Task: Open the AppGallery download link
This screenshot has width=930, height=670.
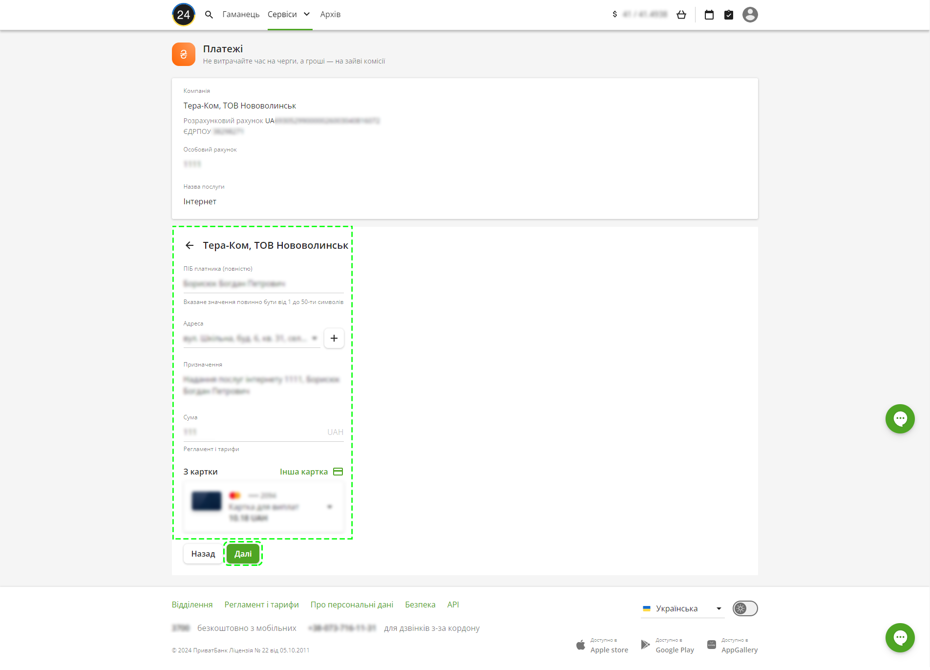Action: coord(733,646)
